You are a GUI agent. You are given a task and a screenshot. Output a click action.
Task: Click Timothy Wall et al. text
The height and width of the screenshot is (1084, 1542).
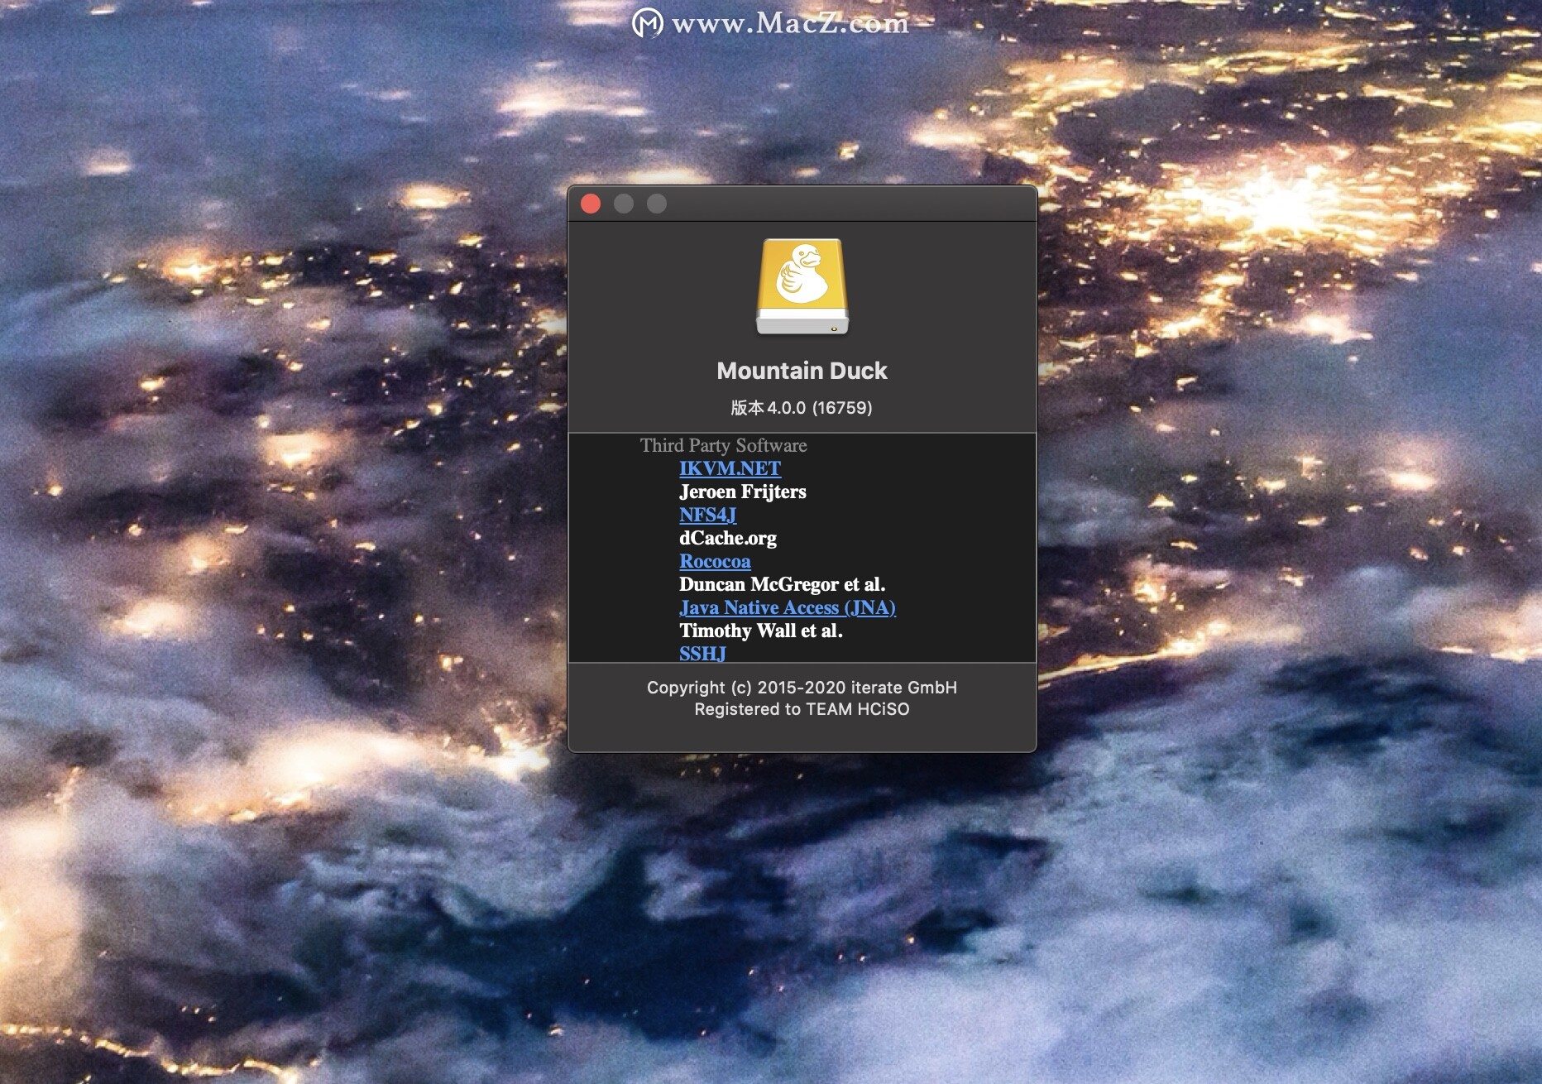[x=760, y=631]
